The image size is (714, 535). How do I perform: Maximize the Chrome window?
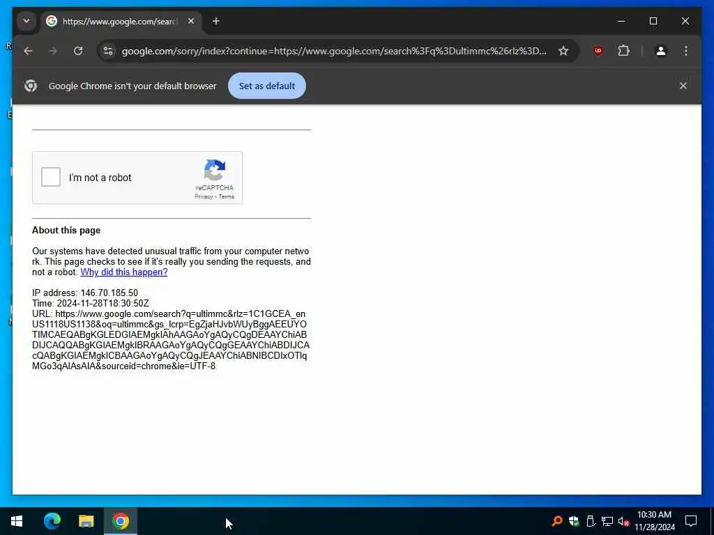tap(653, 21)
